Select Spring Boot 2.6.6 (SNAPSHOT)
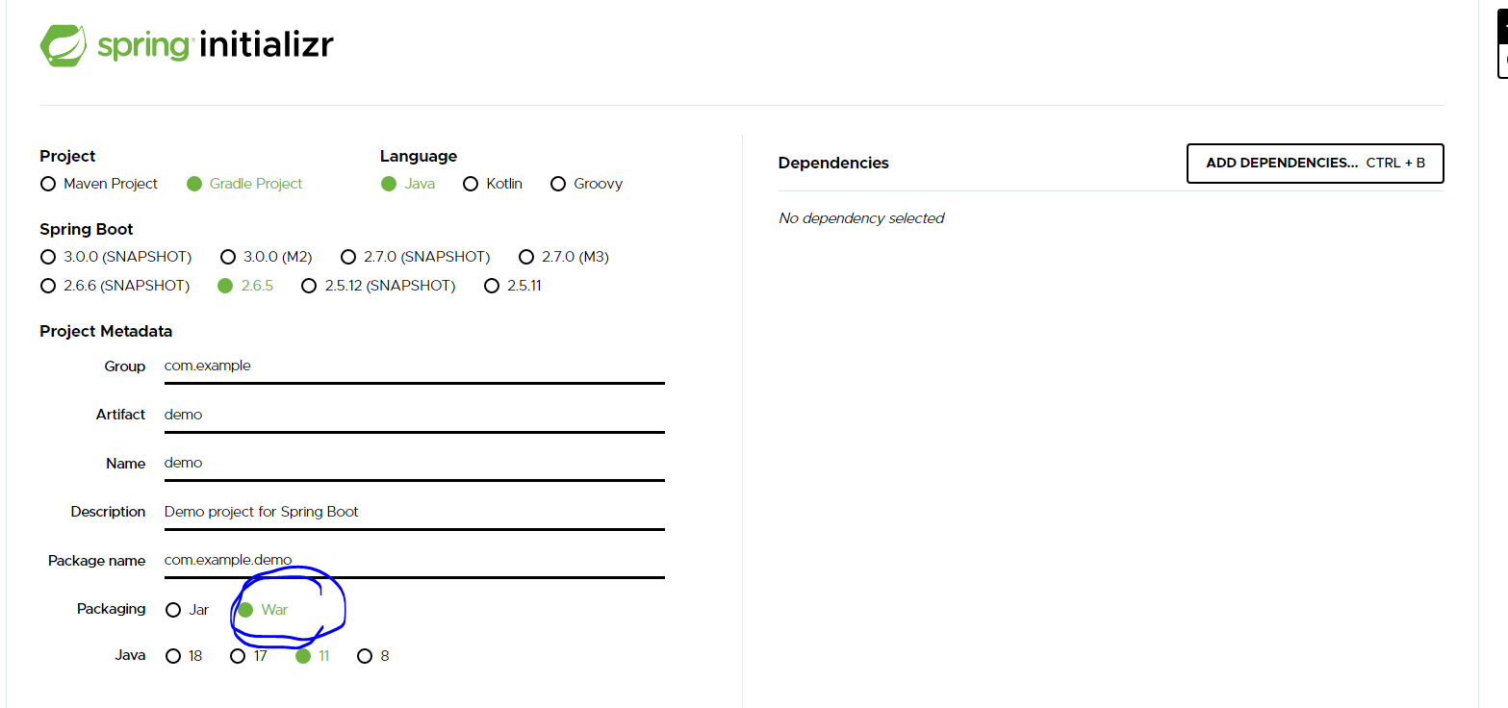The width and height of the screenshot is (1508, 708). tap(48, 286)
